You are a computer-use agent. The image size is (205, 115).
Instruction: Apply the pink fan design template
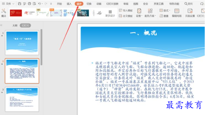pos(29,13)
